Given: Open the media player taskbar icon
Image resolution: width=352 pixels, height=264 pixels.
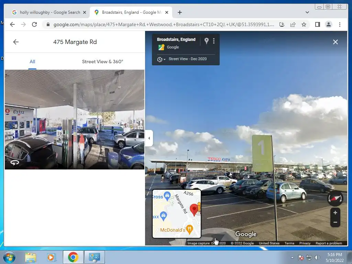Looking at the screenshot, I should [52, 257].
